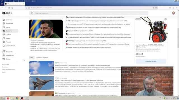Select Новости in the sidebar
The image size is (179, 100).
tap(10, 31)
